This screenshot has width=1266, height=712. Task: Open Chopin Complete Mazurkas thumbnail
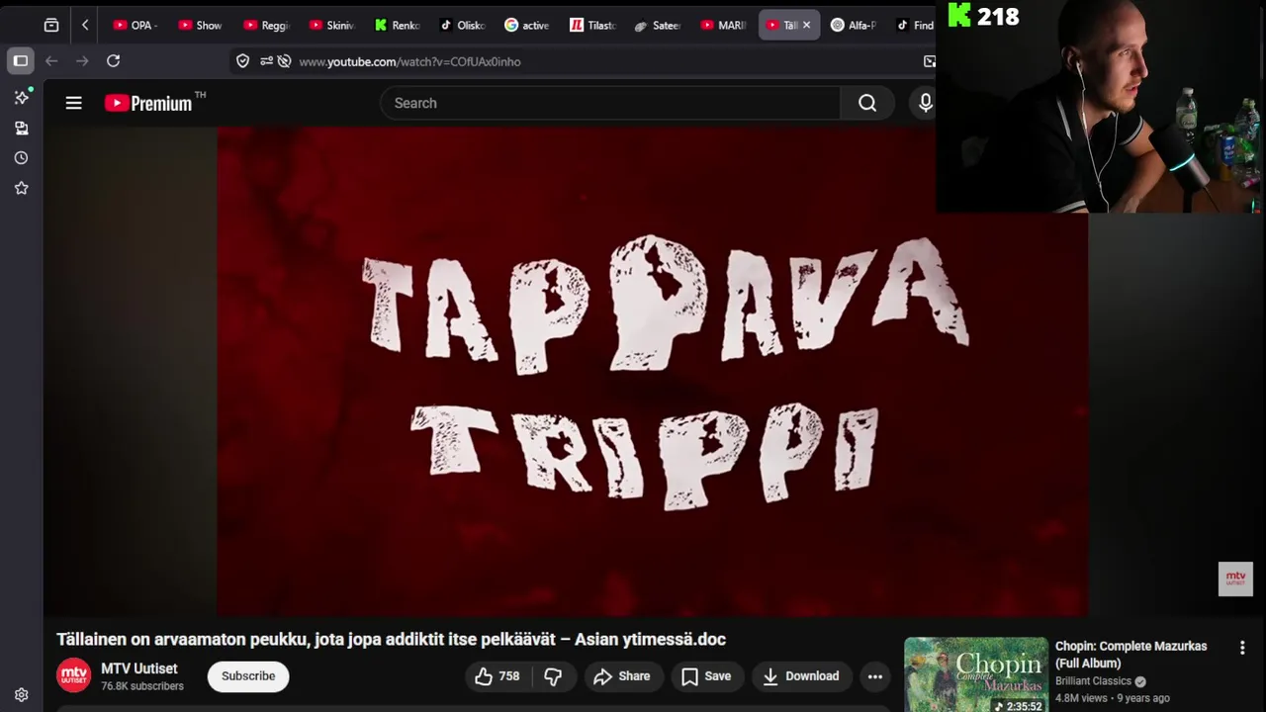pyautogui.click(x=976, y=675)
